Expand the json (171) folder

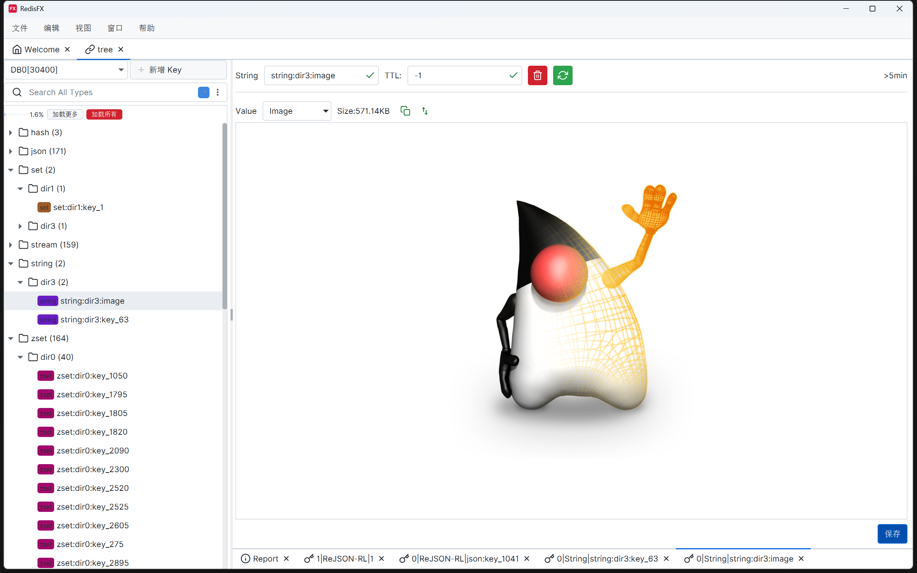click(11, 151)
